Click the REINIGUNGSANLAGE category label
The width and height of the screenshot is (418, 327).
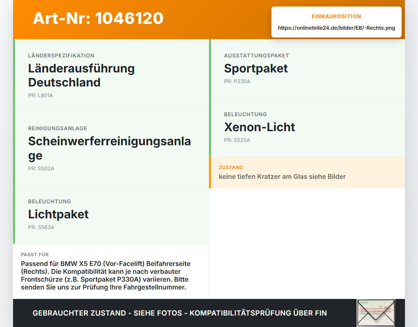pyautogui.click(x=57, y=129)
